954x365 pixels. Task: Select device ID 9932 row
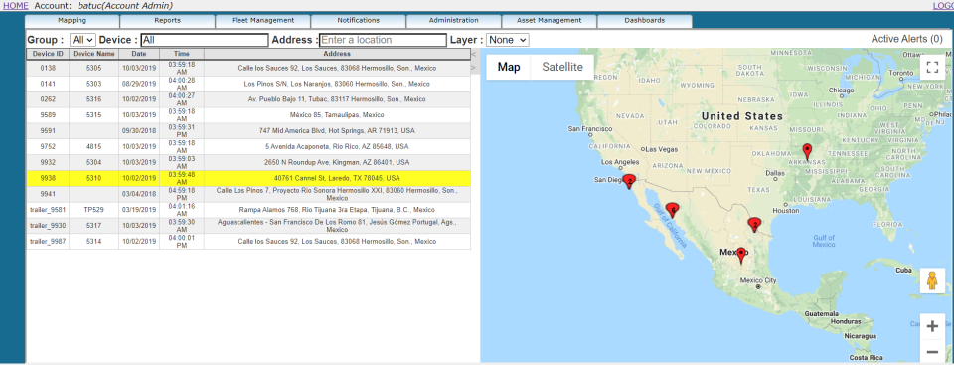[x=248, y=163]
